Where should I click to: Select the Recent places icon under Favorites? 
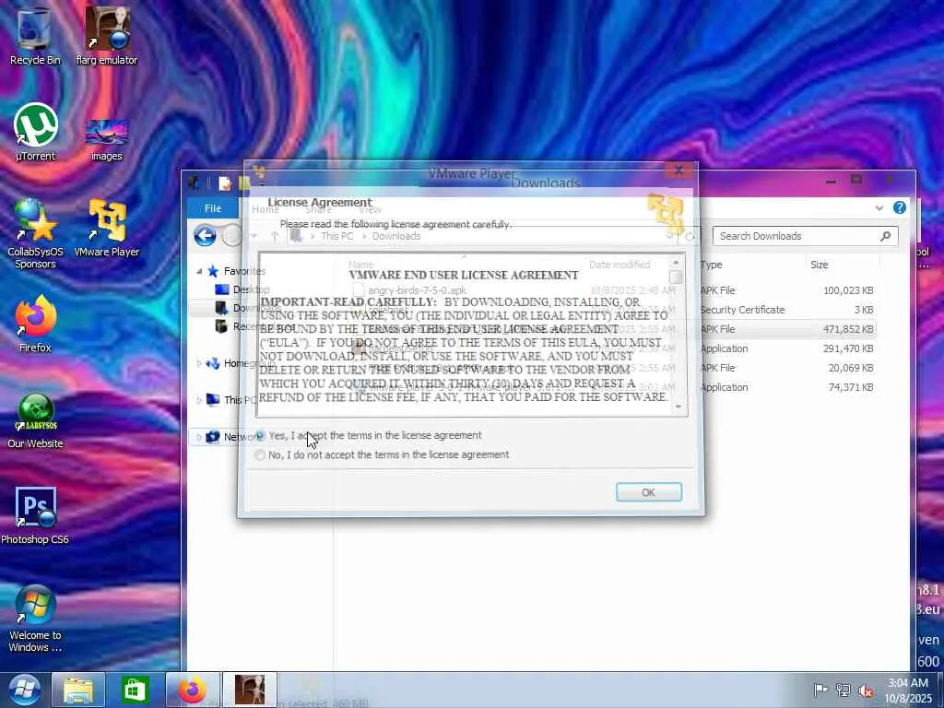[x=221, y=326]
